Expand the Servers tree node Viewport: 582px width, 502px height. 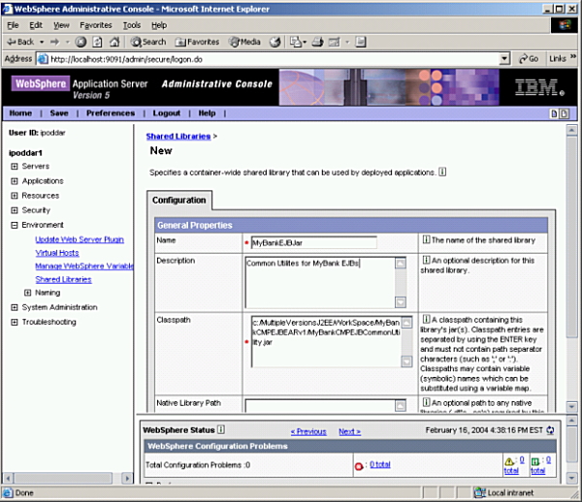click(x=15, y=166)
